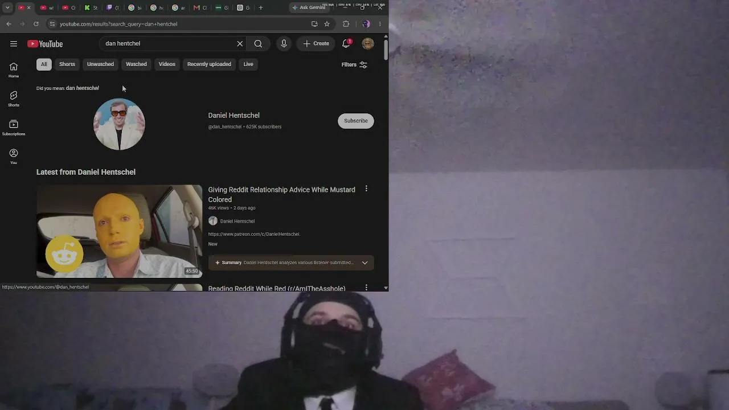View site information in address bar

click(x=52, y=24)
